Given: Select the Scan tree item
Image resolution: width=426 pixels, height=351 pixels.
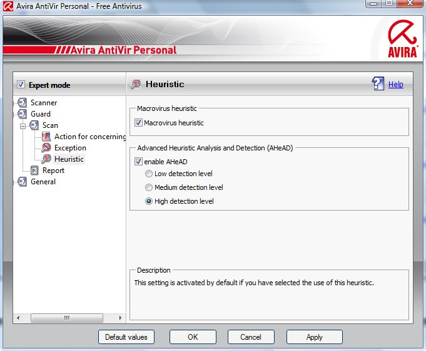Looking at the screenshot, I should point(50,125).
